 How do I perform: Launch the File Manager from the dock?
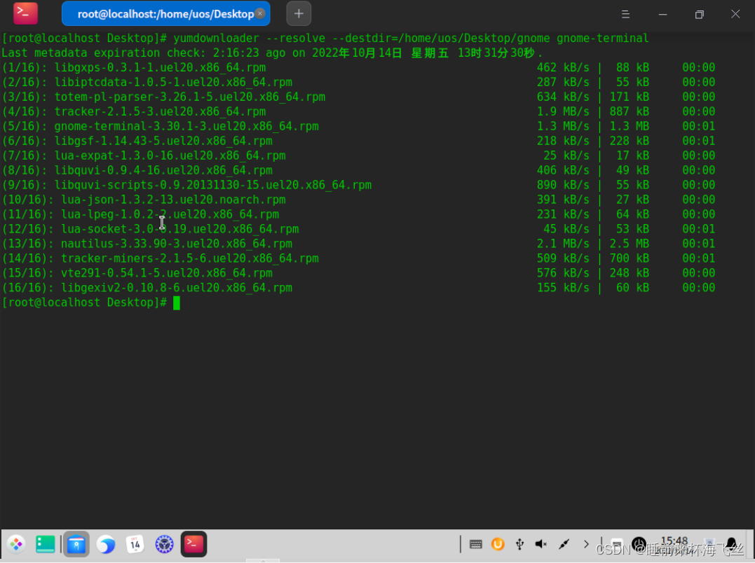tap(76, 544)
